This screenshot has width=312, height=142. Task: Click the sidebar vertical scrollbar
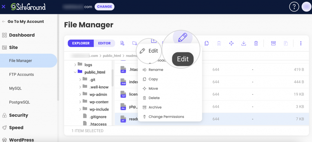[x=58, y=58]
